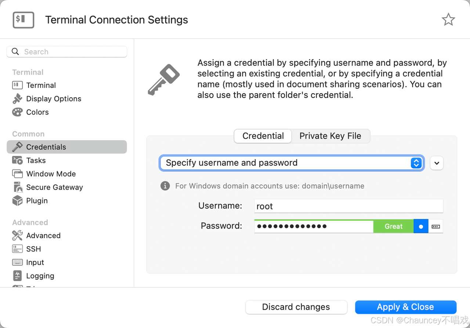Open the credential type dropdown
This screenshot has width=470, height=328.
(292, 163)
